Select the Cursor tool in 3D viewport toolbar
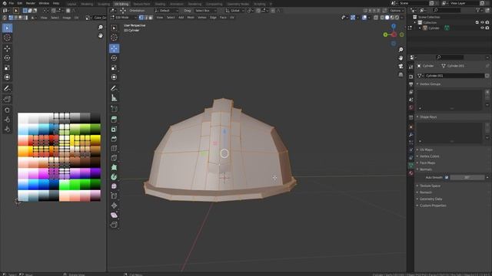This screenshot has height=276, width=492. (x=115, y=38)
